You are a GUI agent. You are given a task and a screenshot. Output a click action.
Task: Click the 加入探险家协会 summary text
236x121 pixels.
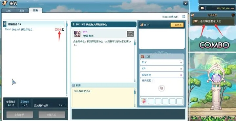pyautogui.click(x=82, y=91)
